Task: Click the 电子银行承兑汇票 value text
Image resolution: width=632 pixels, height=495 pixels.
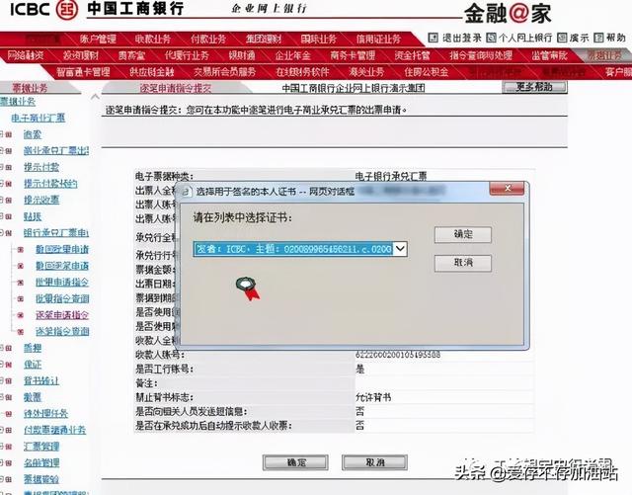Action: point(391,176)
